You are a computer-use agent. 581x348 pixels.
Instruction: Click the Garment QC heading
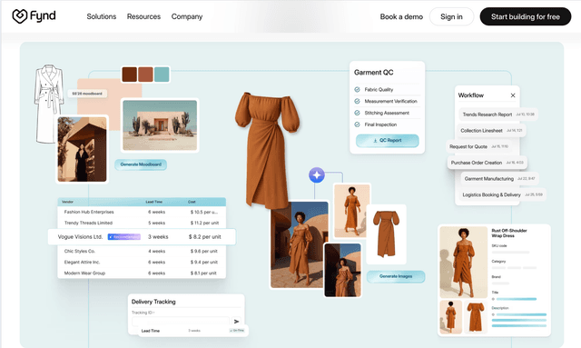point(373,73)
